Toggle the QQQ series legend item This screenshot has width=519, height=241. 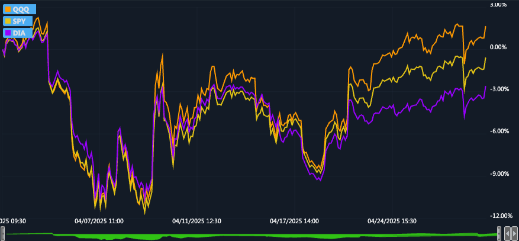pos(19,9)
